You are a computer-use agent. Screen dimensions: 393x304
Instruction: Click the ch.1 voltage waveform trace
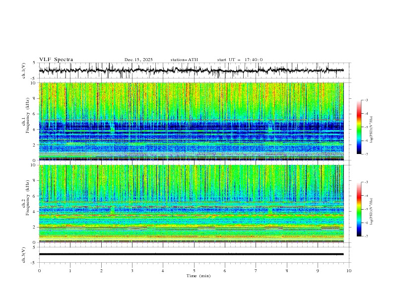coord(192,71)
